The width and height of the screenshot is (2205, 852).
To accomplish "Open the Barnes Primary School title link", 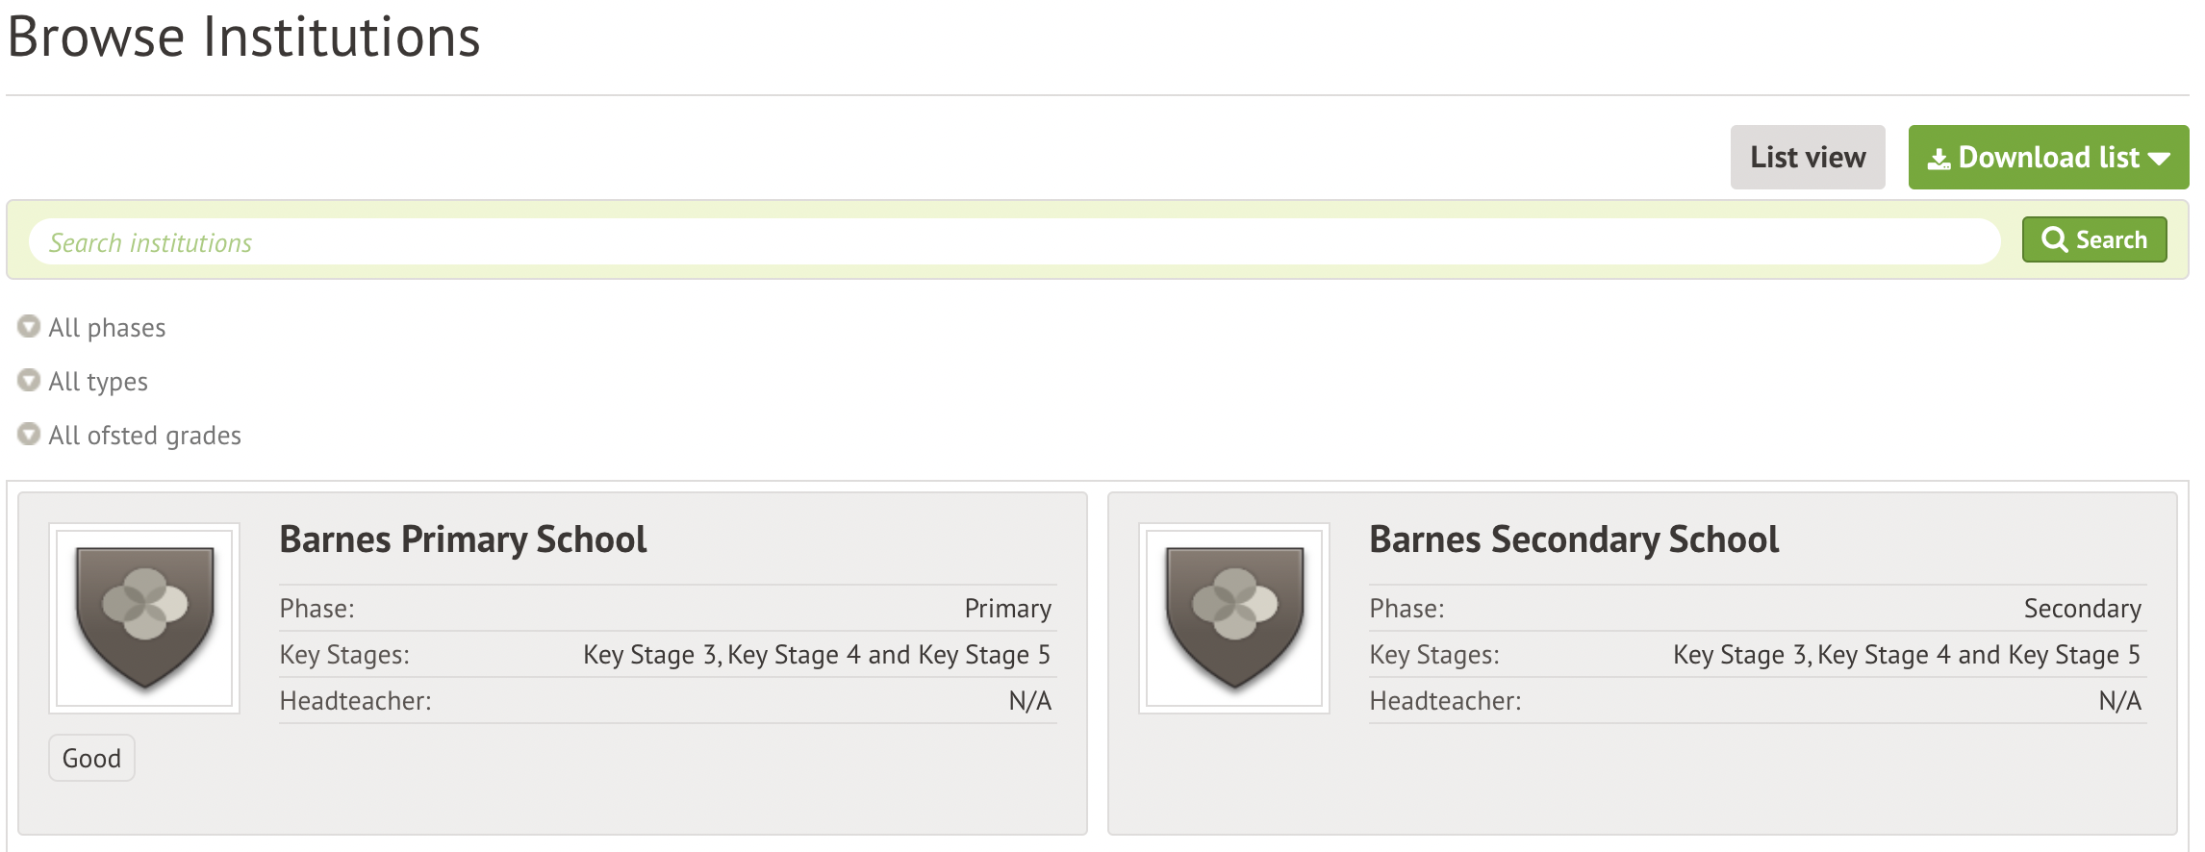I will click(463, 539).
